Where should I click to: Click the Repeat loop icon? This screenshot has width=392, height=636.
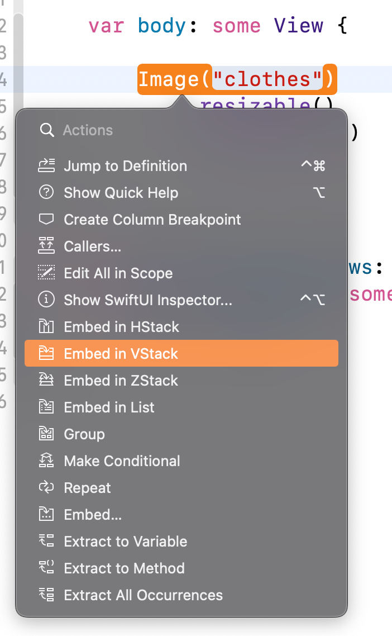(47, 487)
